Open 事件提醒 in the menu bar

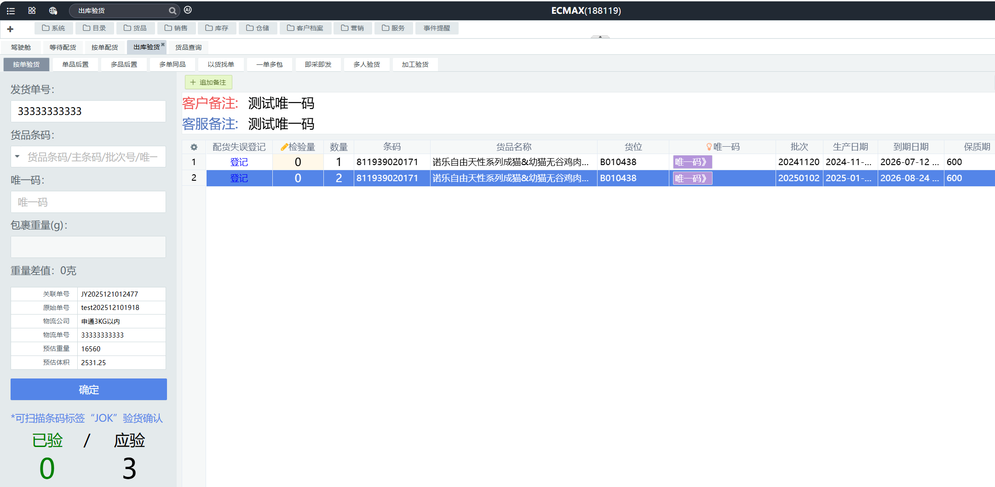click(x=437, y=29)
